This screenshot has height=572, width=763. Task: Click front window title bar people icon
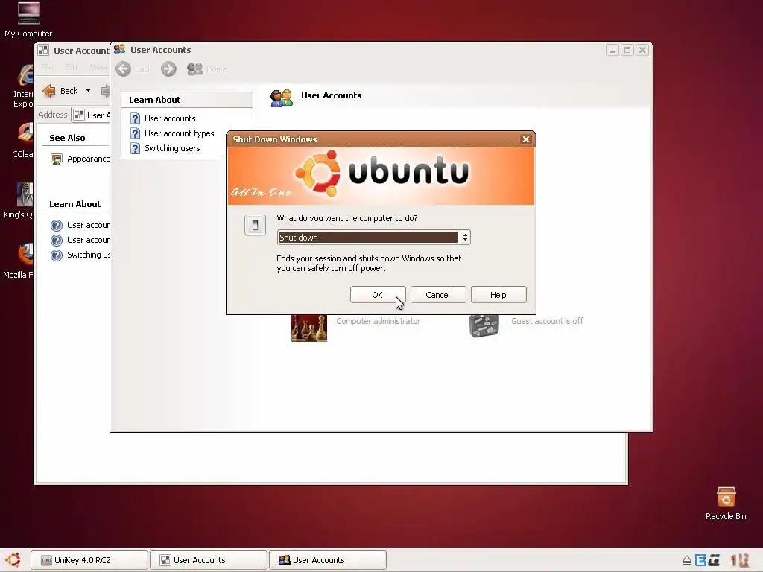pos(120,49)
